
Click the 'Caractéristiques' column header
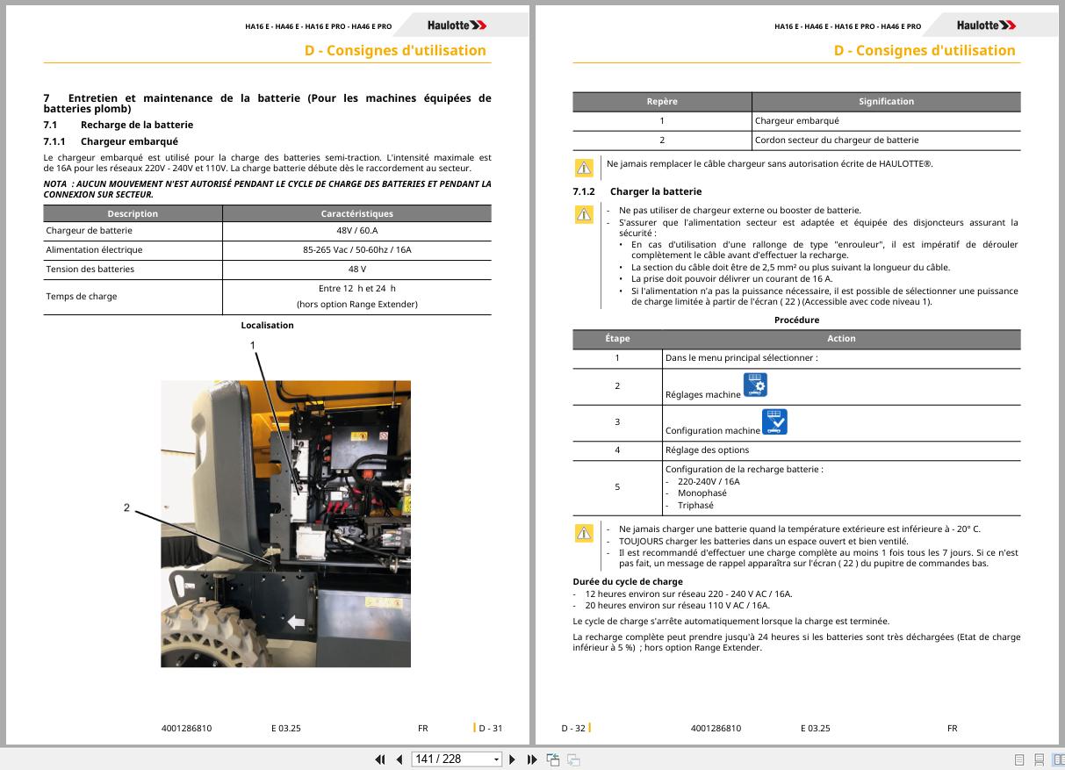356,213
